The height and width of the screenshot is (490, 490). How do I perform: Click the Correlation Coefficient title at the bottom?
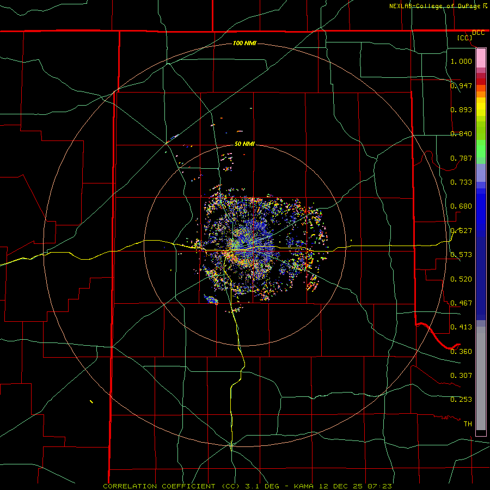pos(247,486)
